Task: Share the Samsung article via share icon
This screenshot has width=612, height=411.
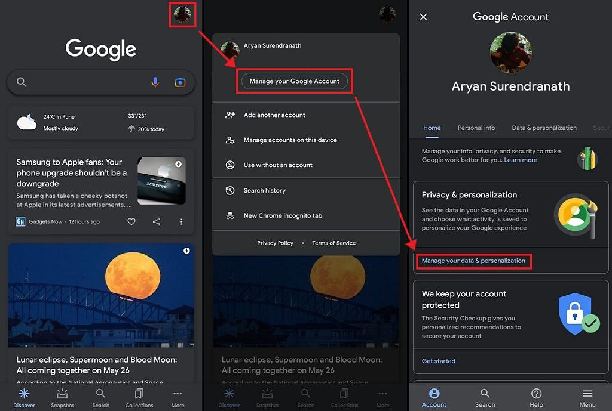Action: click(157, 222)
